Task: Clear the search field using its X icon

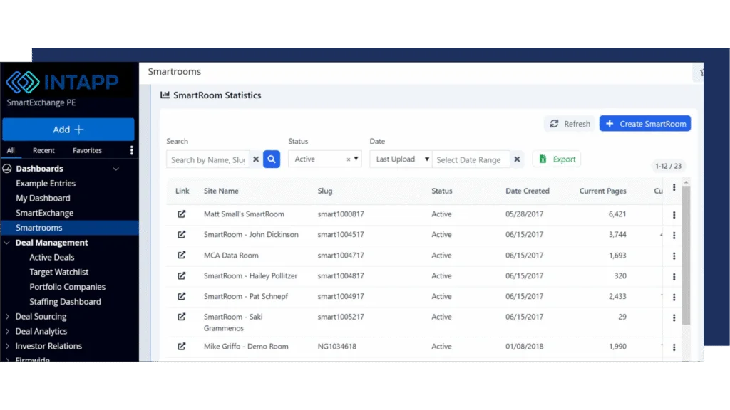Action: (255, 159)
